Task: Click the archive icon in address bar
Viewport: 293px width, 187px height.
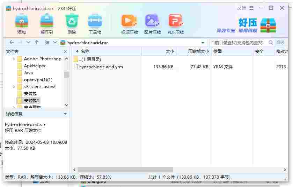Action: (x=63, y=42)
